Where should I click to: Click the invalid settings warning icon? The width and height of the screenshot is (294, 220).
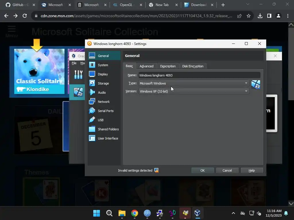[x=156, y=170]
